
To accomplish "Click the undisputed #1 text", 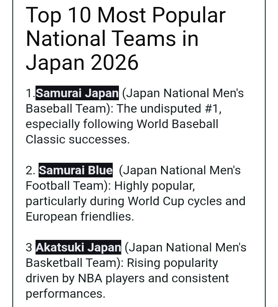I will (181, 109).
